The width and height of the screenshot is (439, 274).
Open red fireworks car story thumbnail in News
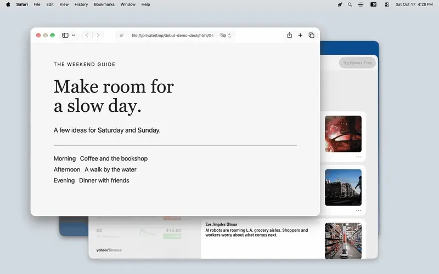click(343, 134)
